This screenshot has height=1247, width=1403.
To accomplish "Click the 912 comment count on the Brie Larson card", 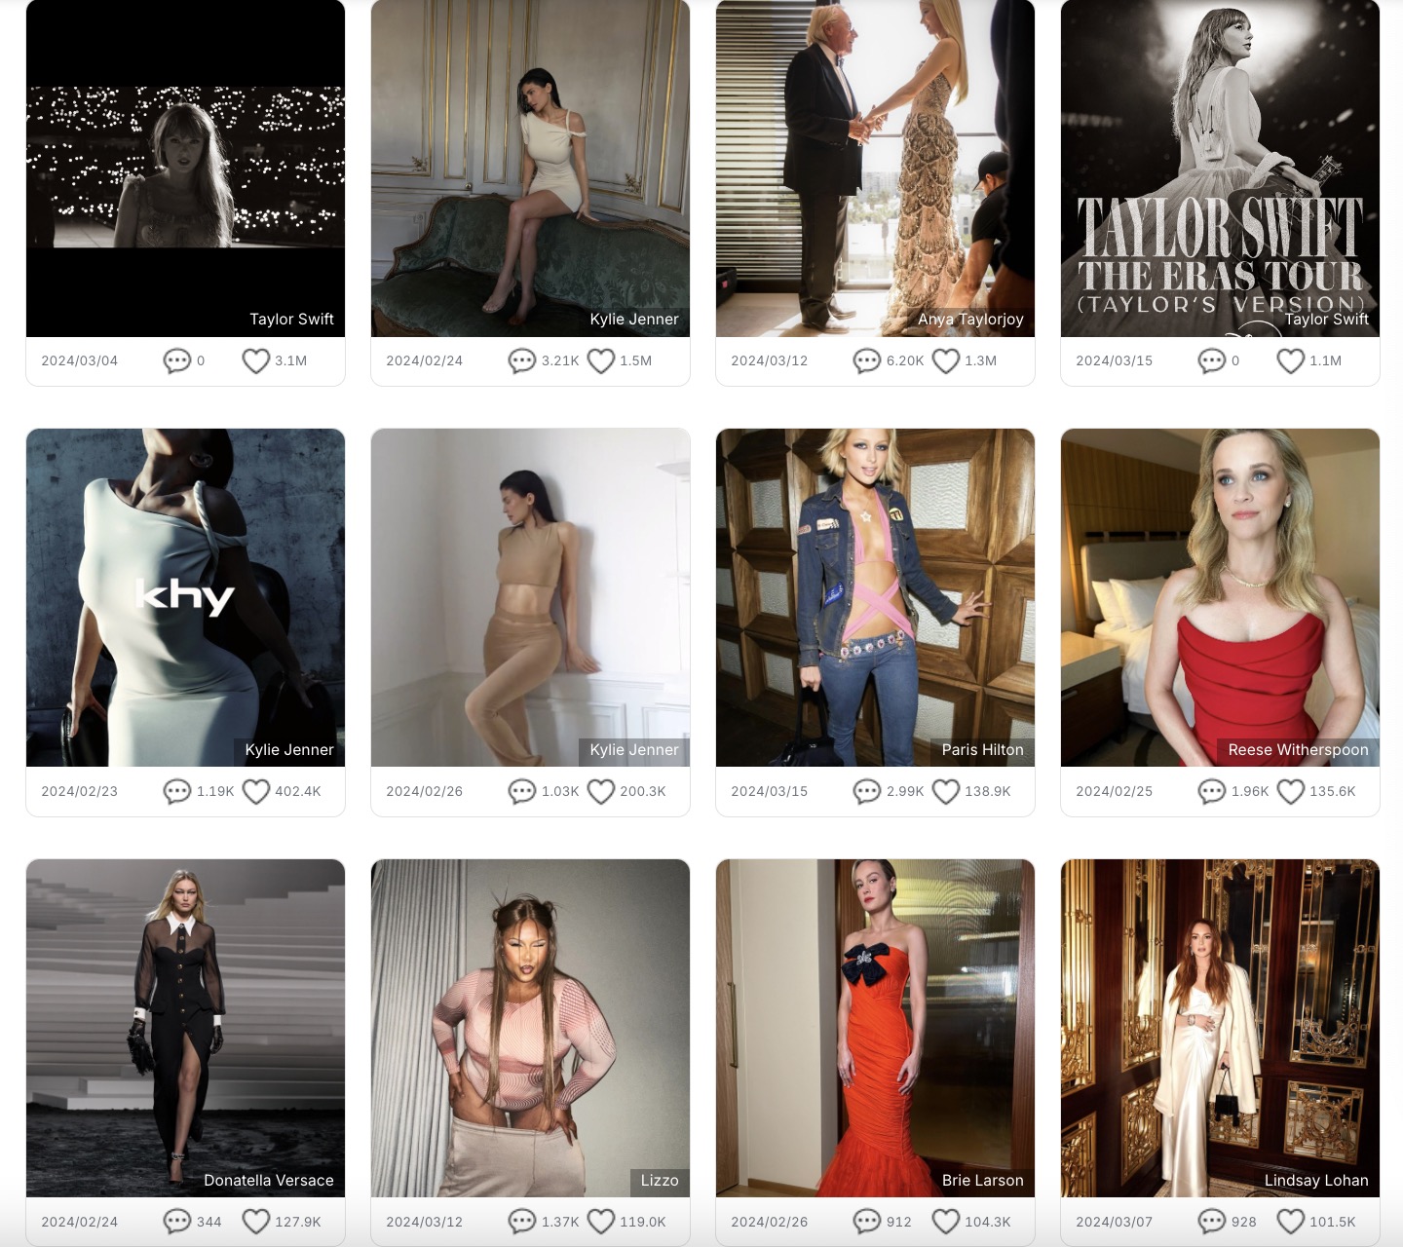I will coord(899,1222).
